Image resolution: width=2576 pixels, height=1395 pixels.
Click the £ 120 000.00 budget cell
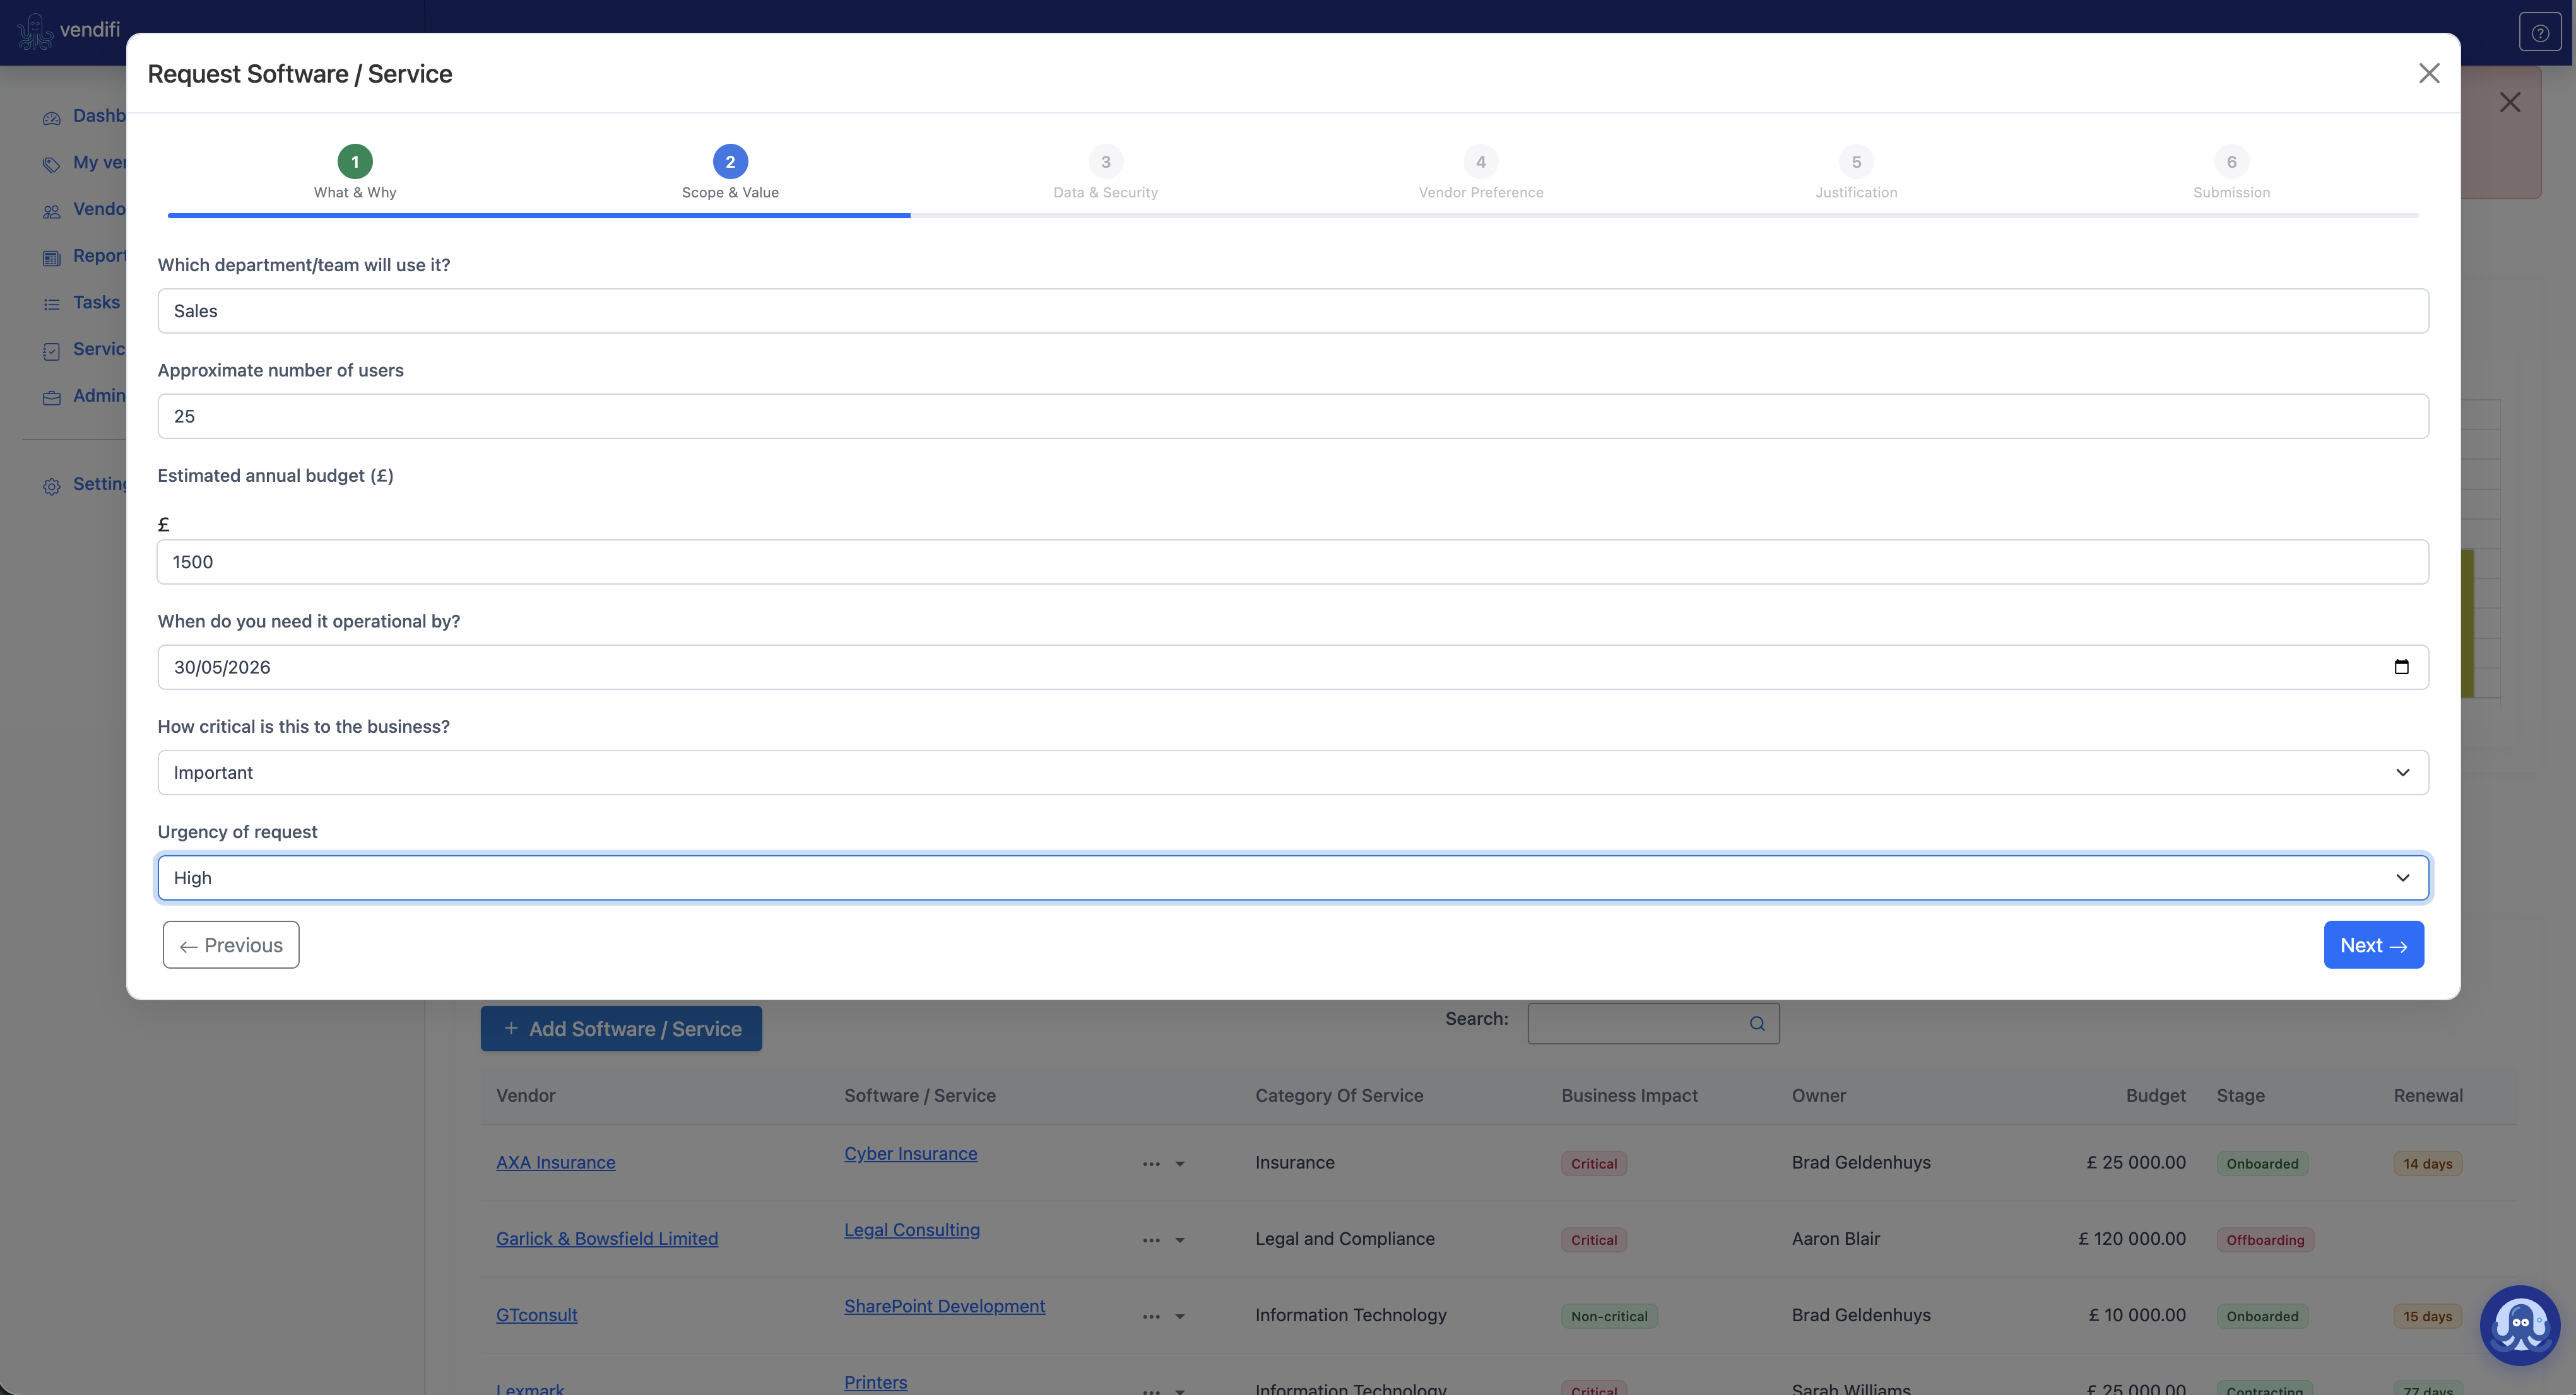2132,1239
